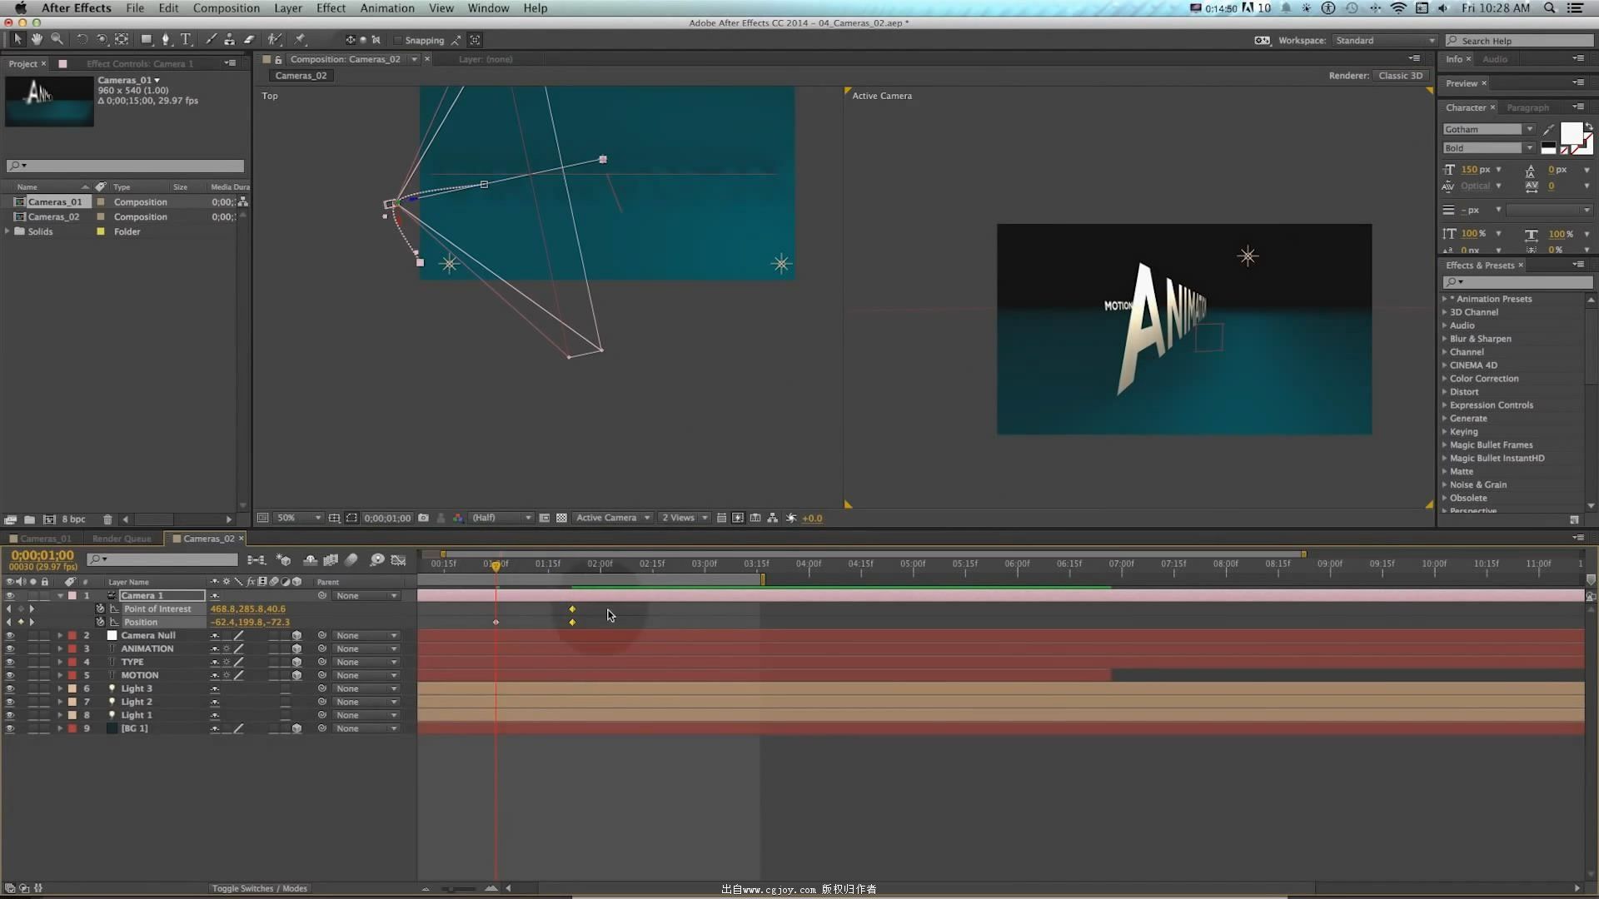The image size is (1599, 899).
Task: Hide the Camera 1 layer
Action: tap(10, 596)
